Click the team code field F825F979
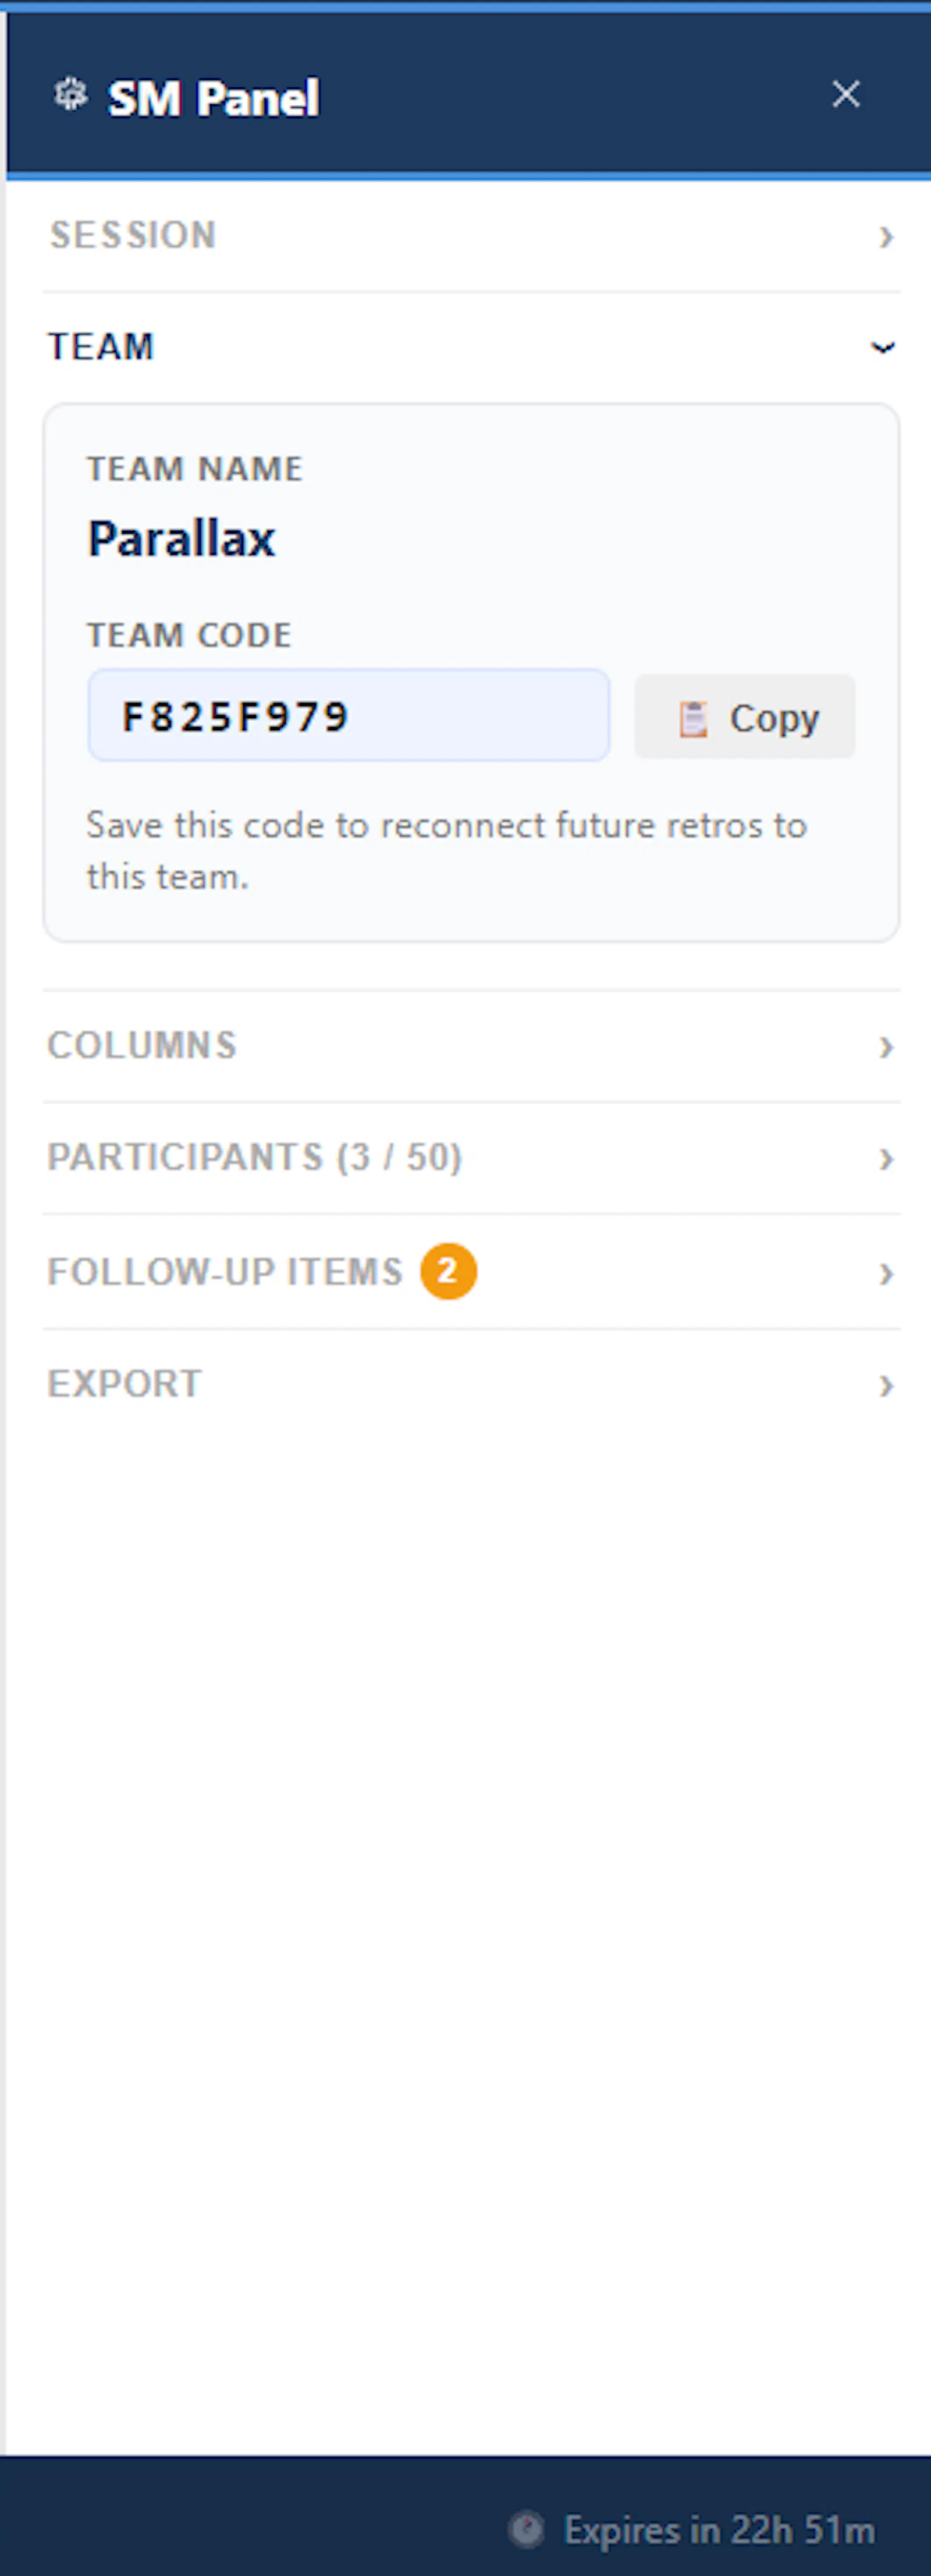931x2576 pixels. [348, 716]
